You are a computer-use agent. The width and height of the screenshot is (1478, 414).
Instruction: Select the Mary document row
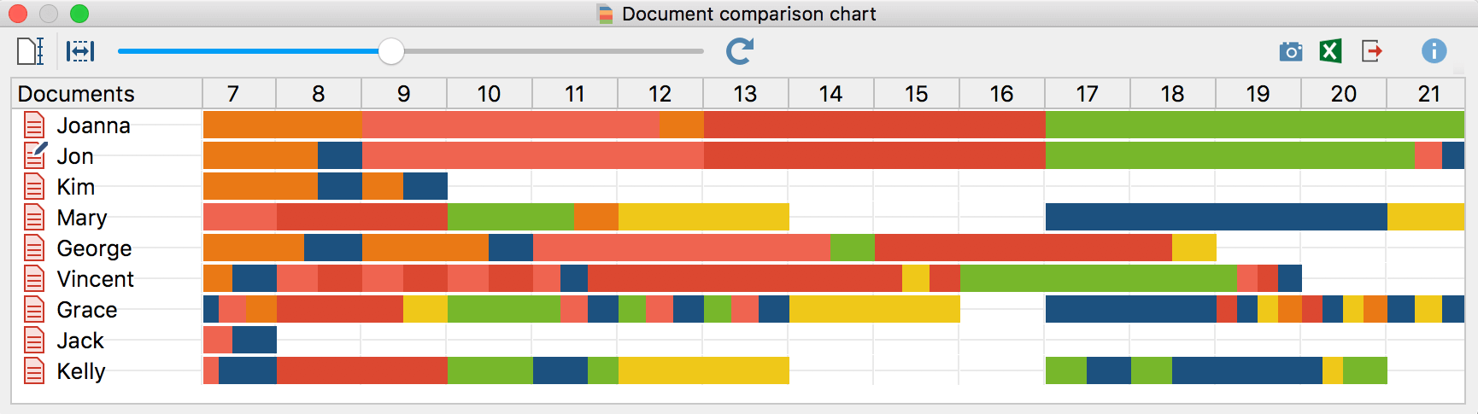[x=107, y=218]
